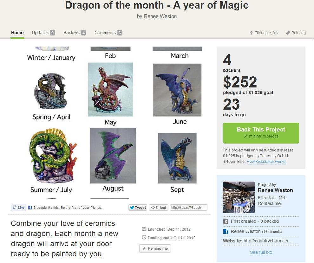Go to the Home tab
Image resolution: width=314 pixels, height=263 pixels.
(x=17, y=33)
